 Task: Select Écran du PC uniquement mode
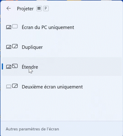coord(62,27)
